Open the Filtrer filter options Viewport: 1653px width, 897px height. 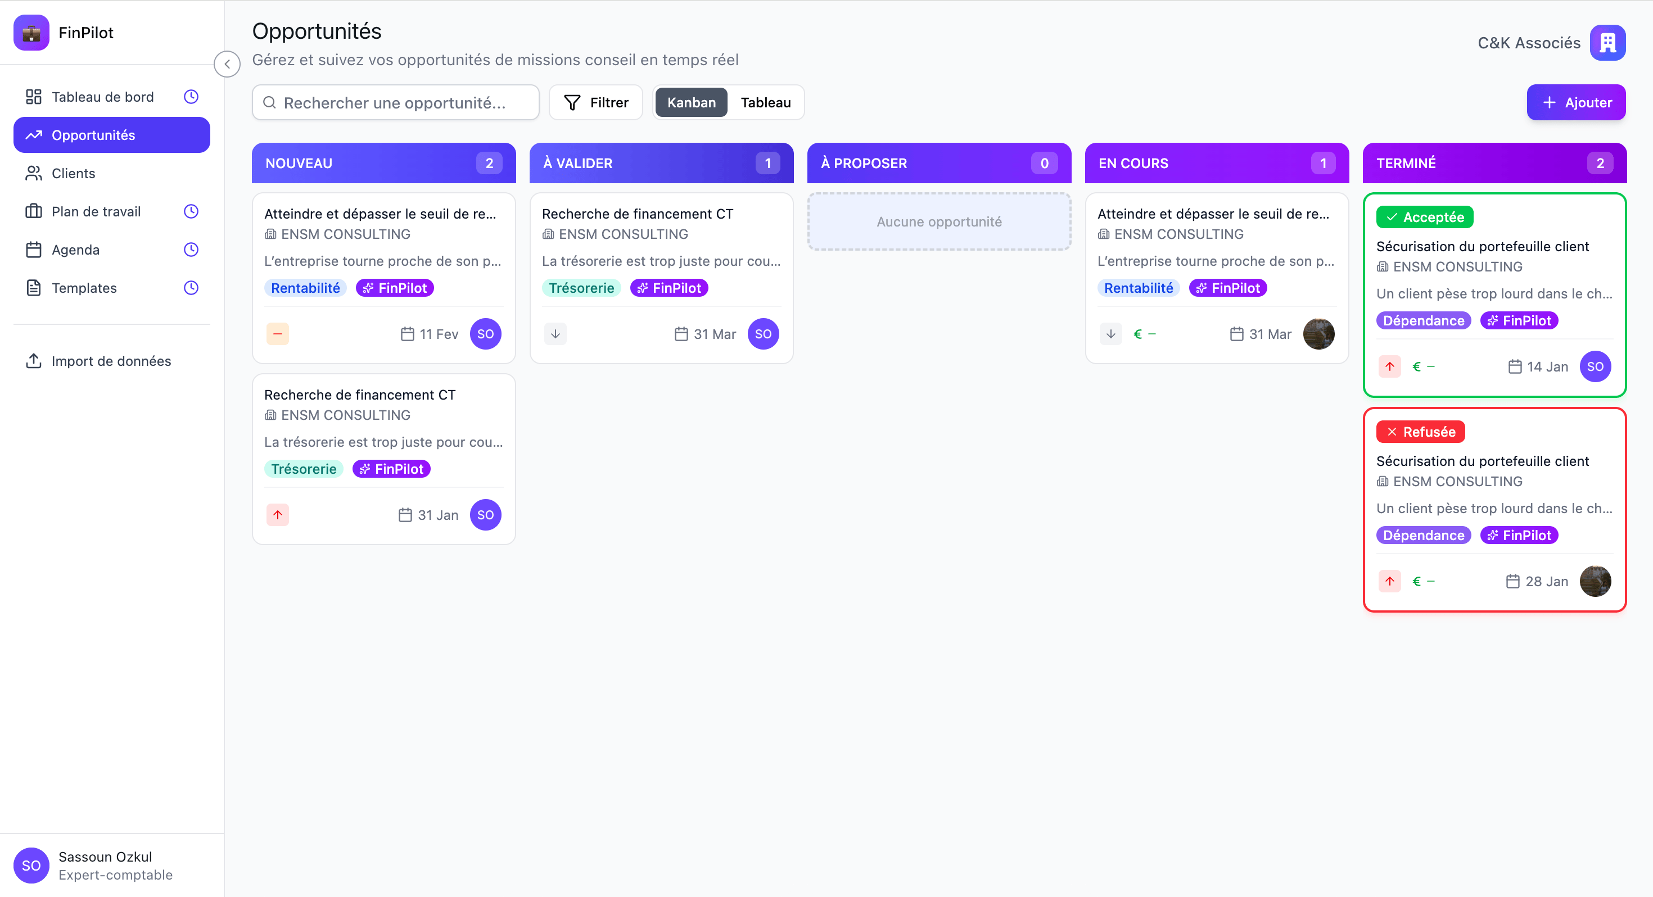pyautogui.click(x=595, y=103)
